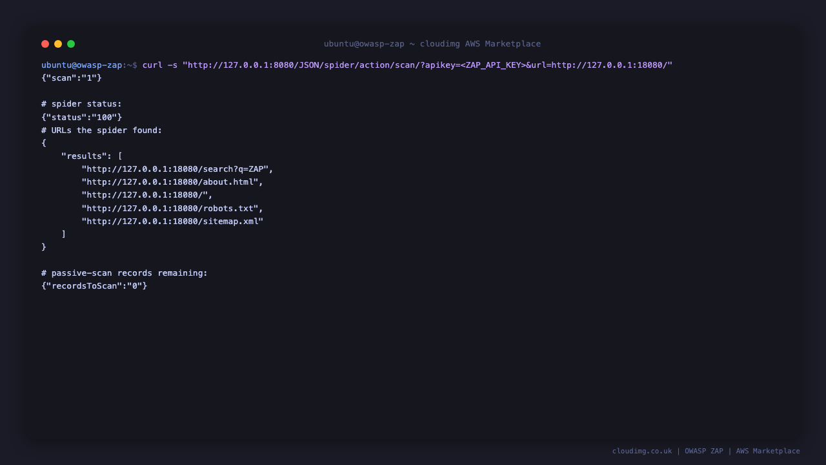Click the {"recordsToScan":"0"} output line
Screen dimensions: 826x465
point(94,286)
